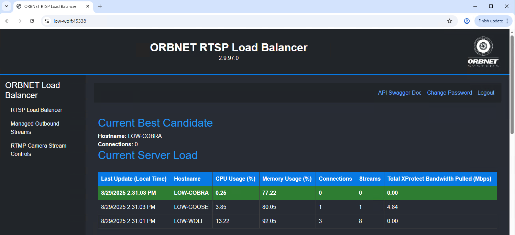Image resolution: width=515 pixels, height=235 pixels.
Task: Click CPU usage value 3.85
Action: [x=221, y=207]
